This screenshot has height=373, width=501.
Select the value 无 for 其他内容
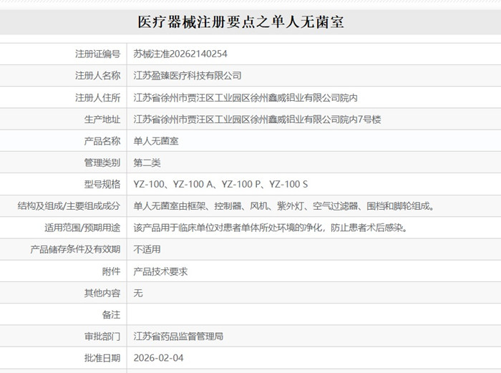click(x=138, y=293)
